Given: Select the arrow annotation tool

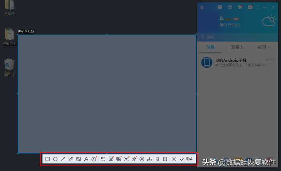Looking at the screenshot, I should coord(63,159).
